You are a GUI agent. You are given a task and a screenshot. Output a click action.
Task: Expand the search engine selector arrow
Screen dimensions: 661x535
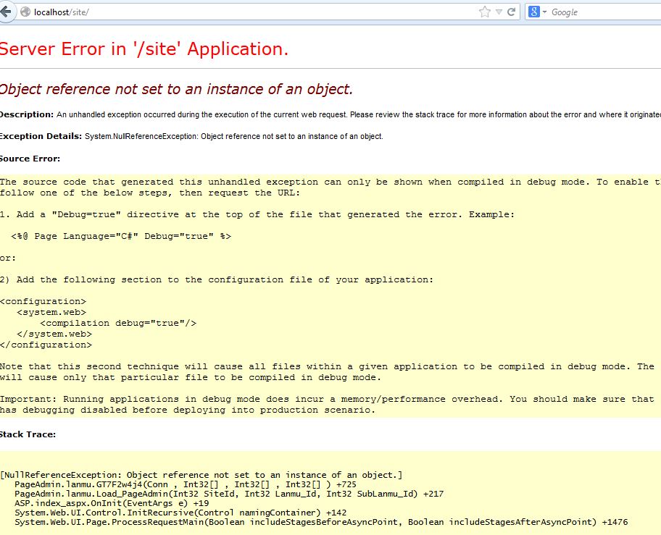pos(544,12)
